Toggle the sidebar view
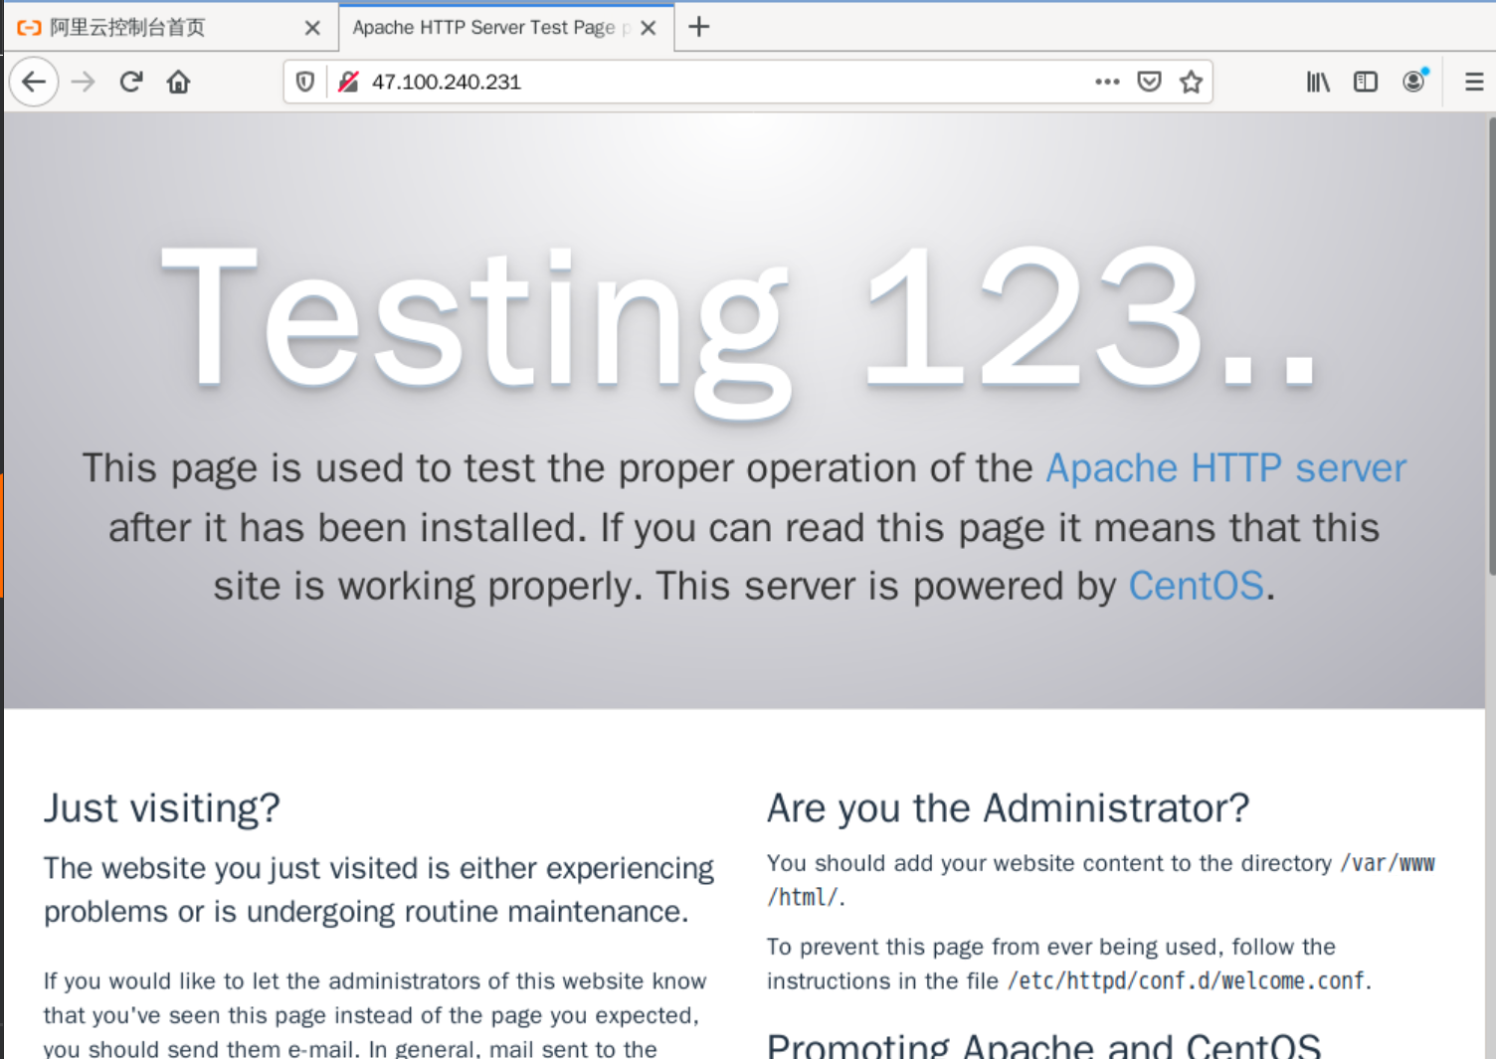The width and height of the screenshot is (1496, 1059). coord(1366,82)
